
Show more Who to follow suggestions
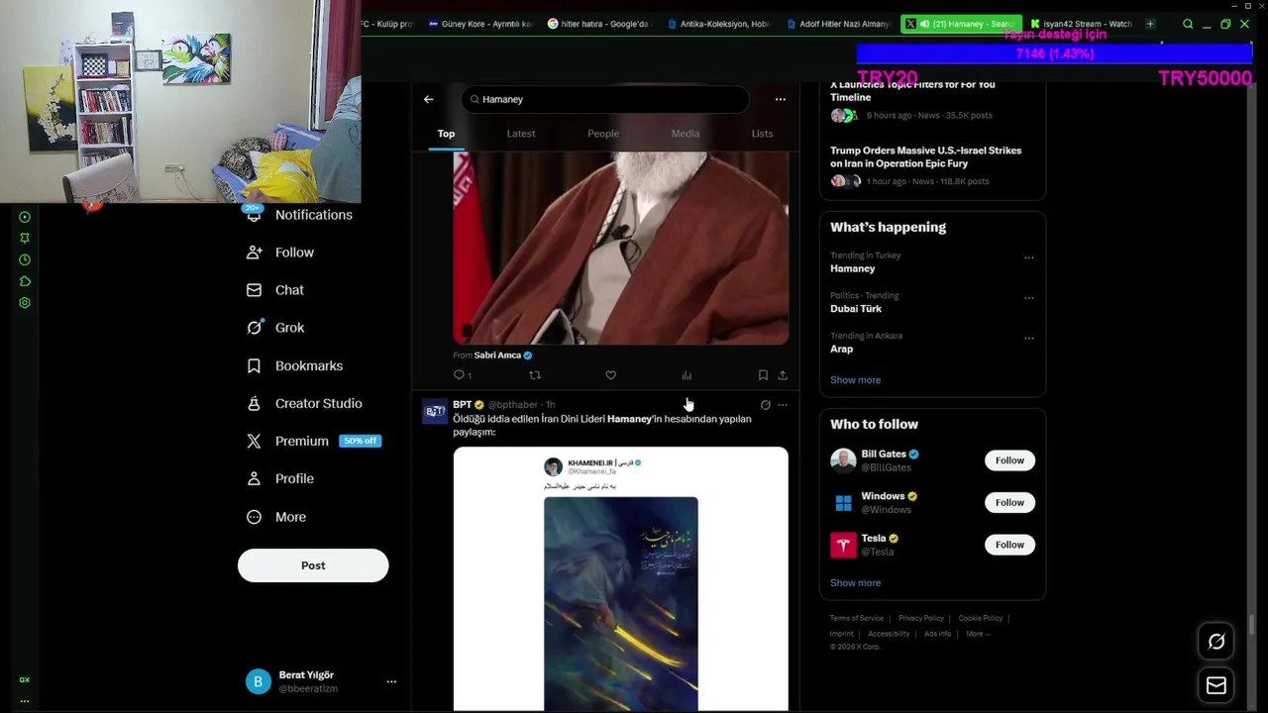coord(855,583)
